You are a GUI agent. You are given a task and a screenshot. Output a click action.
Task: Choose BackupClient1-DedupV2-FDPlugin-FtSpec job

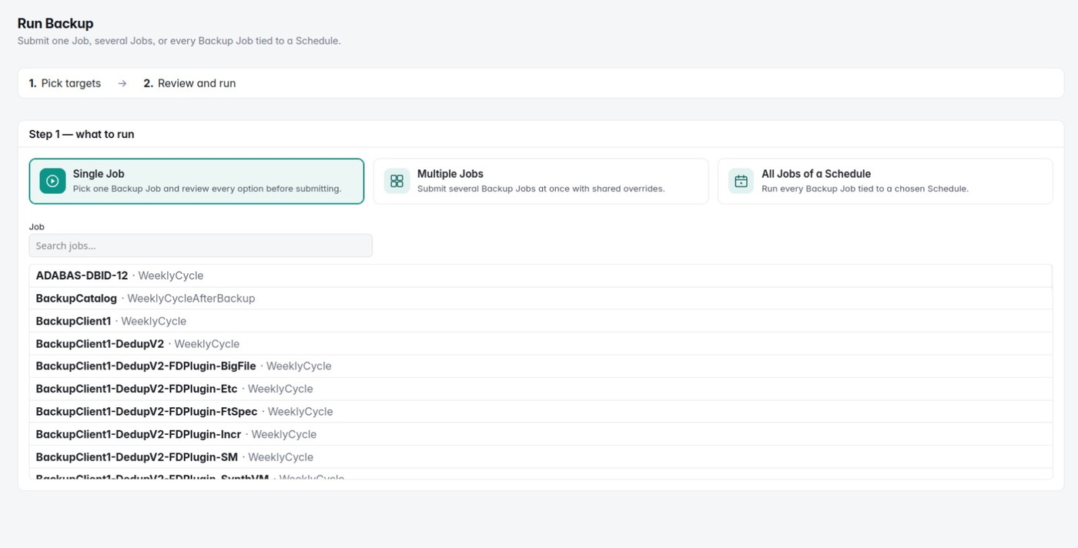541,411
